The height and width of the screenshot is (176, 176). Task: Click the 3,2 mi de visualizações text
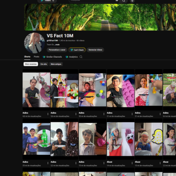point(60,165)
